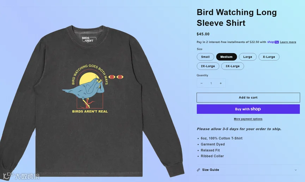Screen dimensions: 305x182
Task: Click the quantity number field
Action: [x=211, y=83]
